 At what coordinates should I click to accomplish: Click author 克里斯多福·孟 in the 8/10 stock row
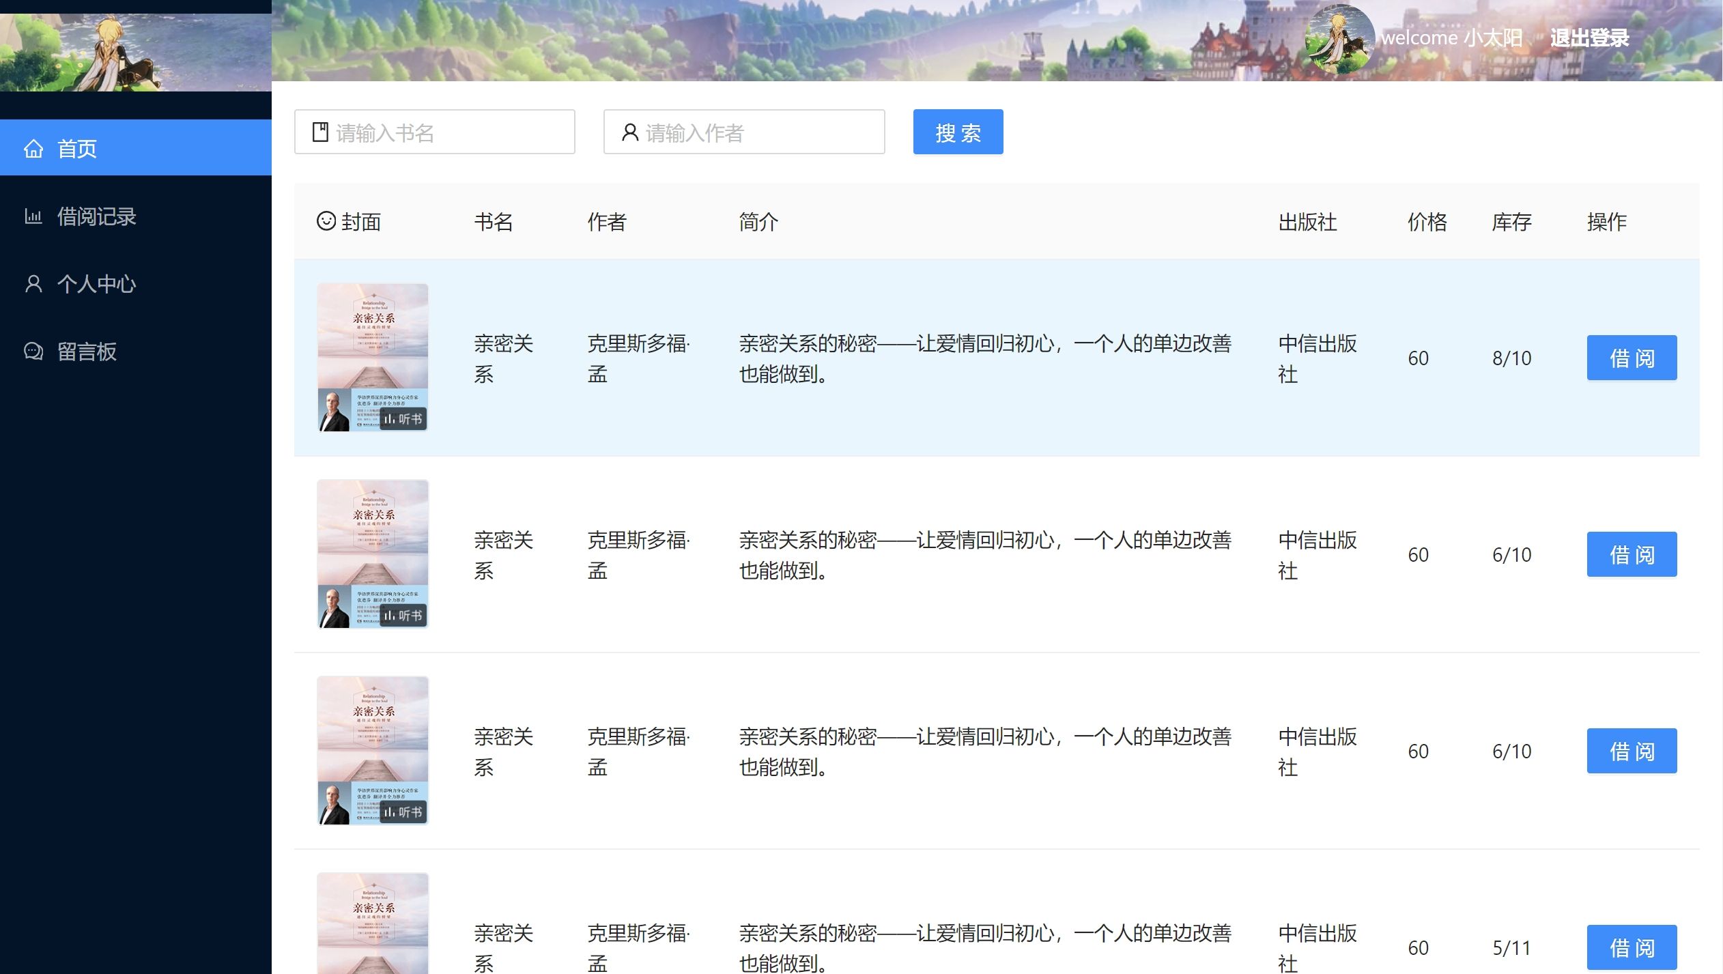point(639,358)
